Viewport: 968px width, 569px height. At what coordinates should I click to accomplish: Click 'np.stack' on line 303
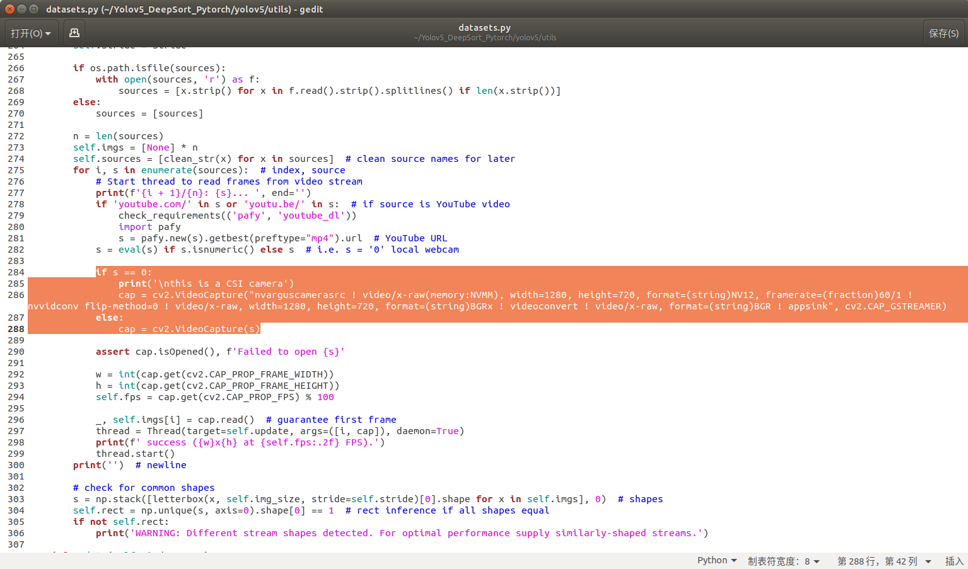click(x=118, y=499)
